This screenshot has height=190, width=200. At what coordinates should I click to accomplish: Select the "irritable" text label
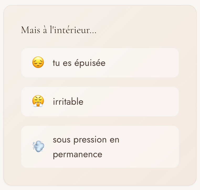tap(68, 102)
